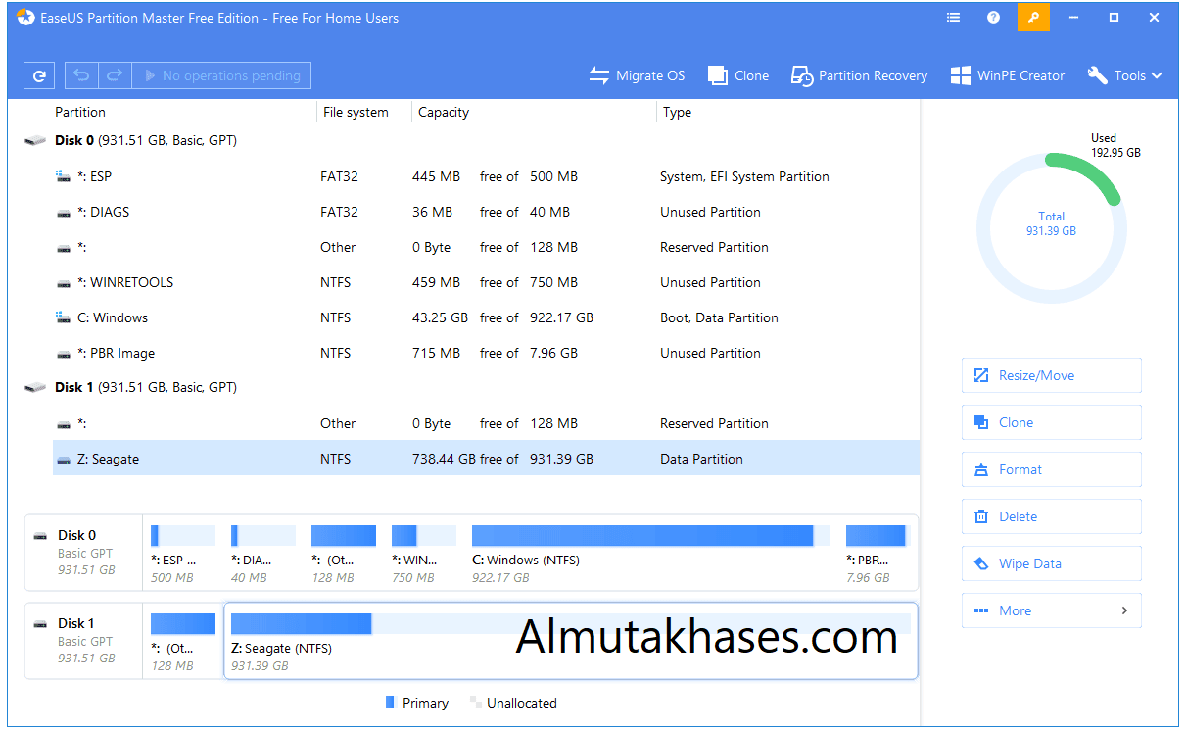Click the Disk 1 drive icon in list
Viewport: 1186px width, 732px height.
click(x=35, y=388)
